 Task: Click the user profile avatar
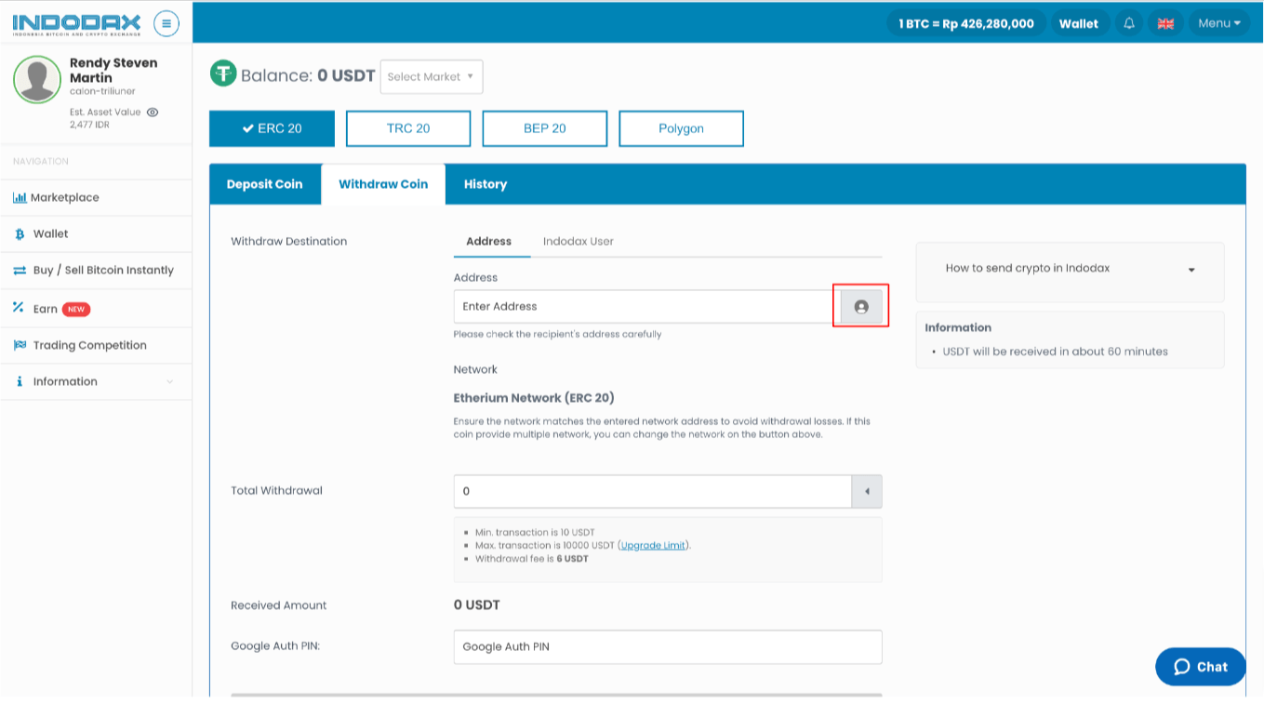pyautogui.click(x=37, y=80)
